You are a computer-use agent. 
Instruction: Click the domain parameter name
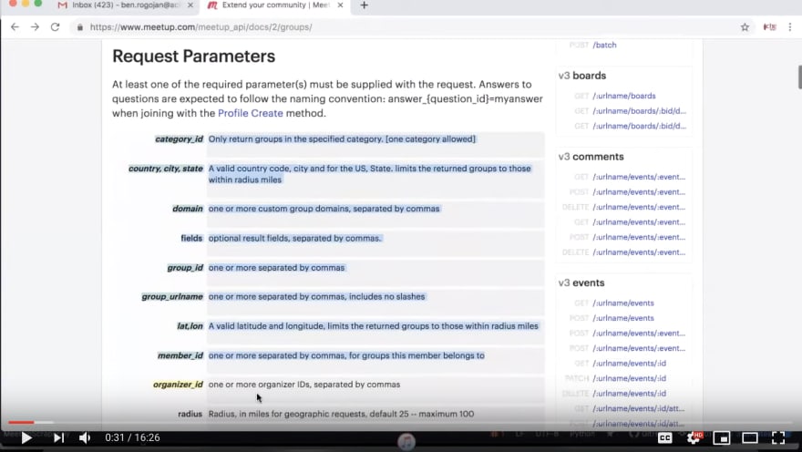click(187, 209)
